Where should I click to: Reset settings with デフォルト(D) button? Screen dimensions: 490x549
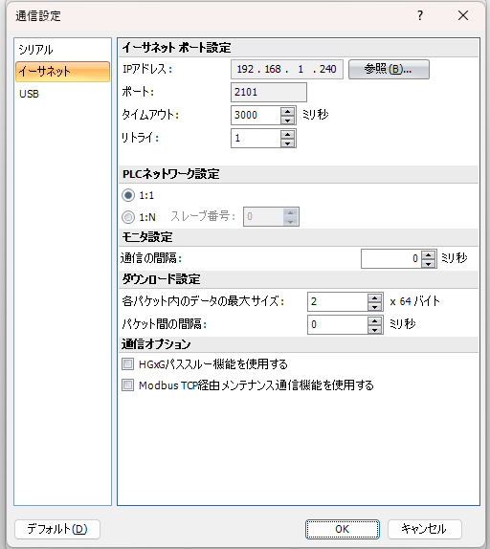(57, 529)
